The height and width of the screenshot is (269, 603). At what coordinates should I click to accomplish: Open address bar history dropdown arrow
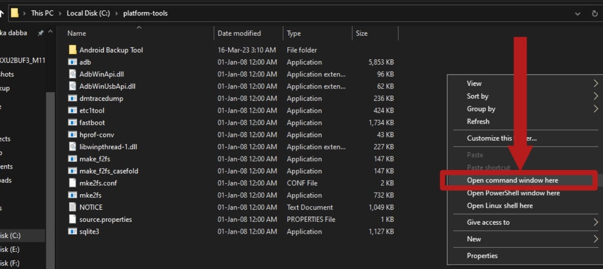(x=578, y=14)
